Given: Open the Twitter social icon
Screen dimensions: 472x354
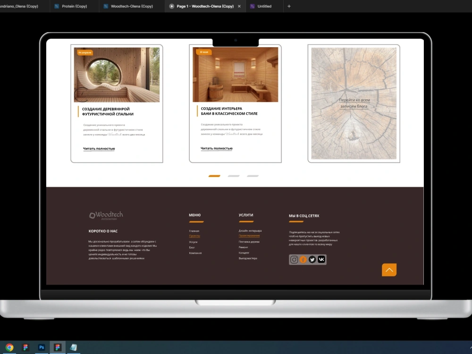Looking at the screenshot, I should coord(312,260).
